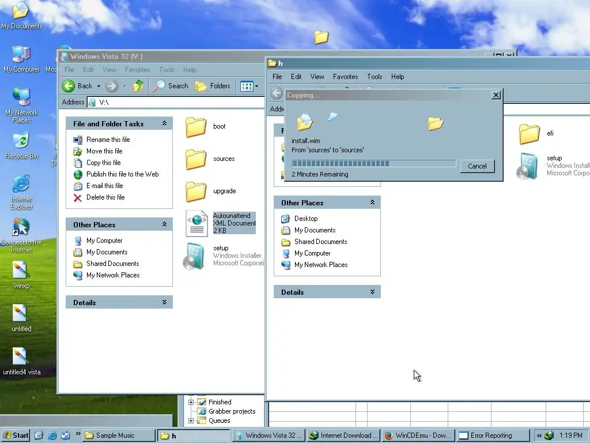Click Internet Explorer quick launch icon
Image resolution: width=590 pixels, height=443 pixels.
pyautogui.click(x=52, y=436)
